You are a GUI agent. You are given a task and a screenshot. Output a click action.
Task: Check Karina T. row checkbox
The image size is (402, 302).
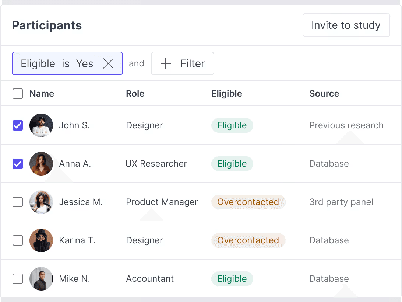(18, 240)
